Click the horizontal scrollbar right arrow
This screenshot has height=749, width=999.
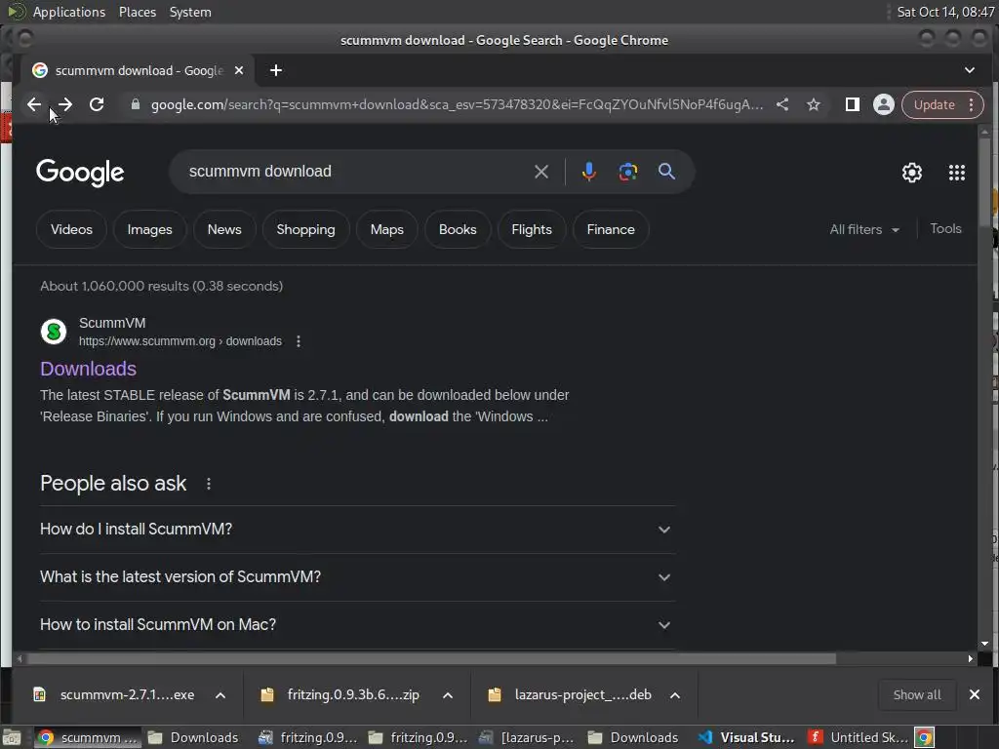pos(970,658)
